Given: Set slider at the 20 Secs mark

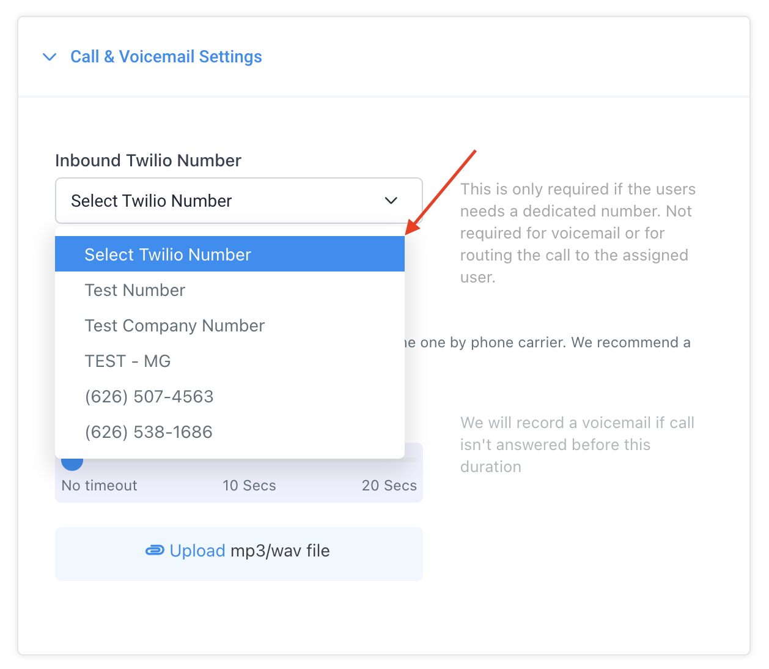Looking at the screenshot, I should pyautogui.click(x=389, y=486).
